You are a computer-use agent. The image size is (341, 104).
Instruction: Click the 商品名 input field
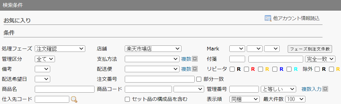64,89
